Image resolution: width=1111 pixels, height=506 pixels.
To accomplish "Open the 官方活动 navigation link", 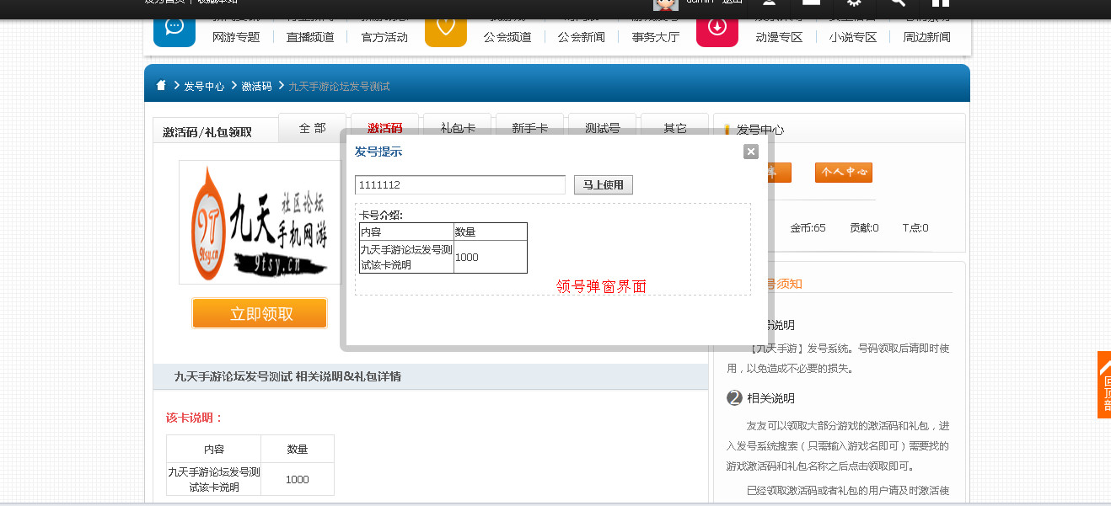I will click(x=384, y=37).
